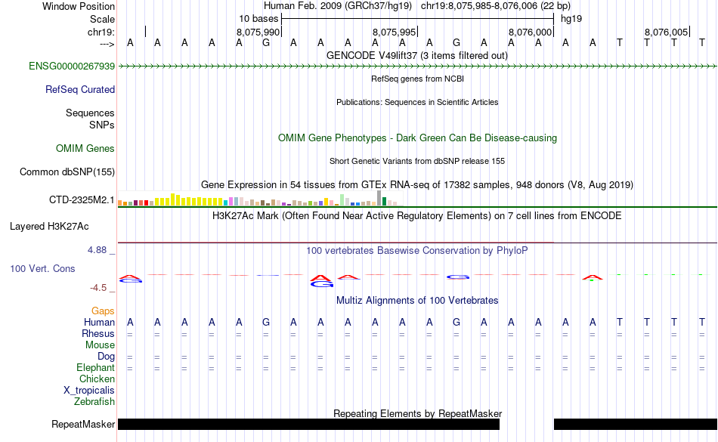Select the Elephant species label
Image resolution: width=718 pixels, height=442 pixels.
tap(96, 368)
